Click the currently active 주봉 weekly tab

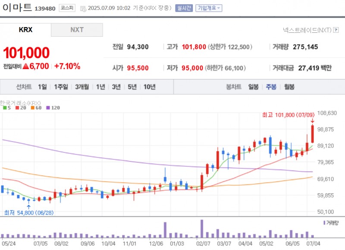point(270,87)
